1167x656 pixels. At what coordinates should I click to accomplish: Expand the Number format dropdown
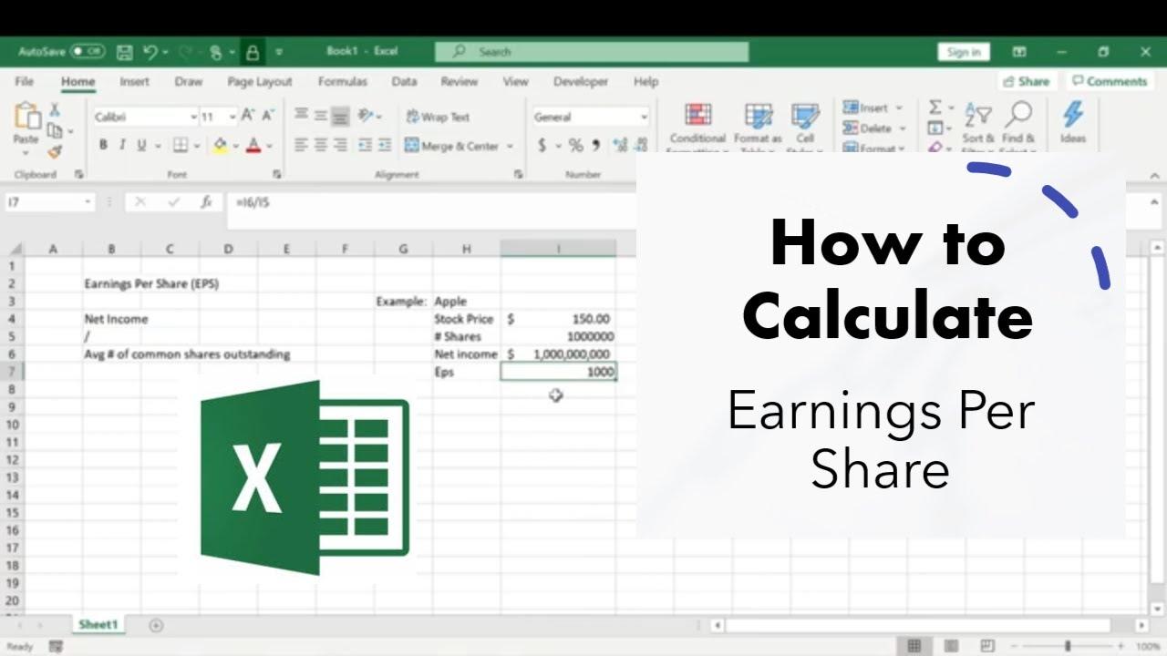click(644, 117)
